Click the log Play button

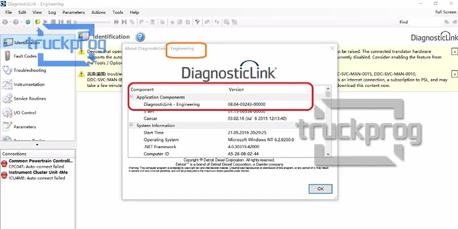click(45, 22)
